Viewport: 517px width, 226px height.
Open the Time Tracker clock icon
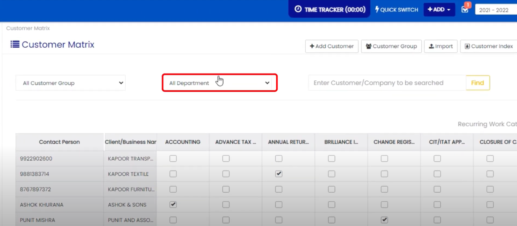298,9
